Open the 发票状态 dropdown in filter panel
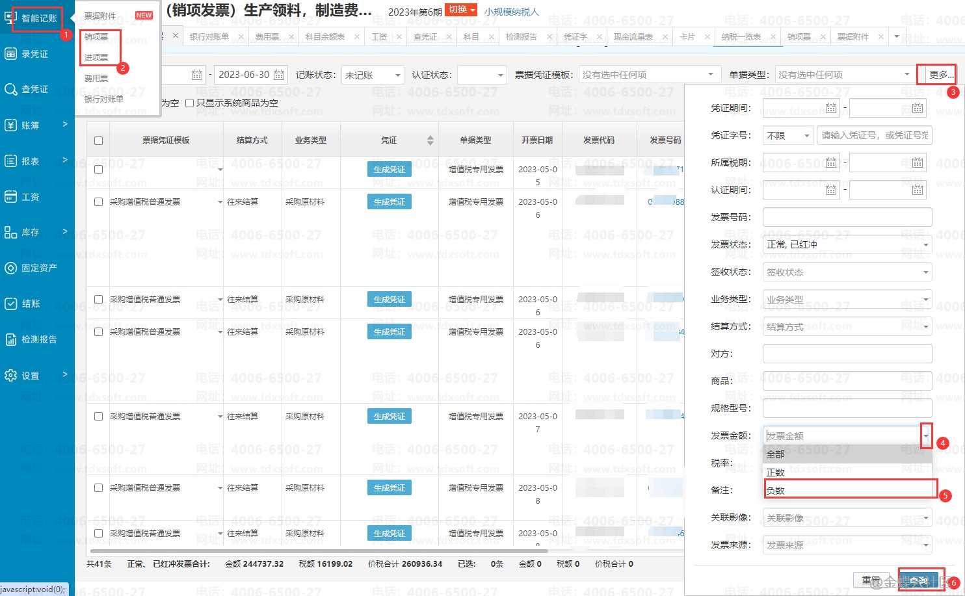965x596 pixels. (x=847, y=244)
